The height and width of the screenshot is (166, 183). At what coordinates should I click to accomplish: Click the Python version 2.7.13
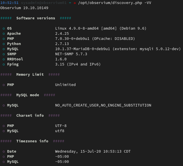[x=62, y=44]
